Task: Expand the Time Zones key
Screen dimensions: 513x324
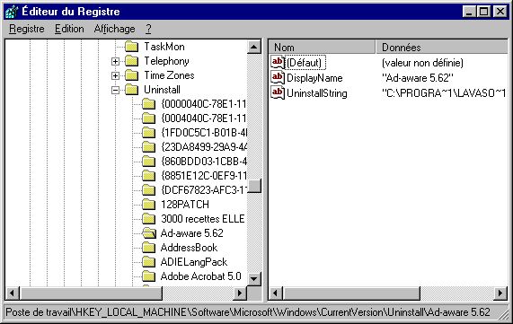Action: 115,75
